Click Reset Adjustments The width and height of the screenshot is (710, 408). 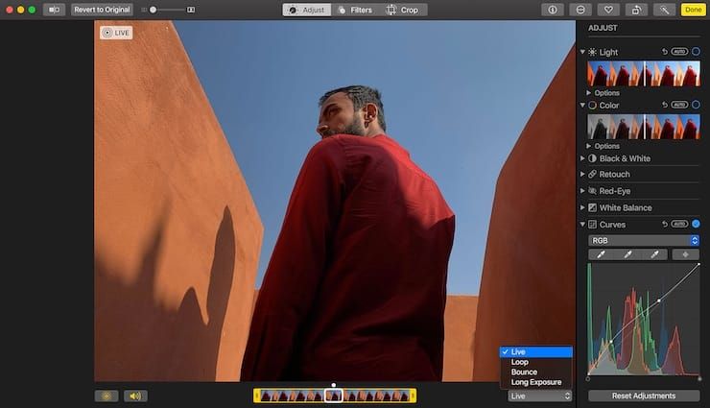click(644, 396)
